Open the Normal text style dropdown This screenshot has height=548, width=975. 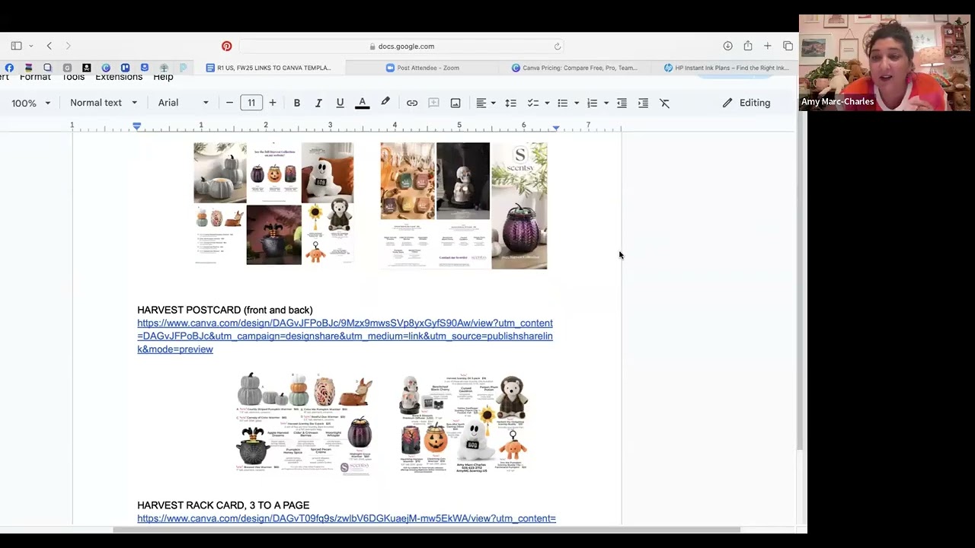(x=104, y=103)
